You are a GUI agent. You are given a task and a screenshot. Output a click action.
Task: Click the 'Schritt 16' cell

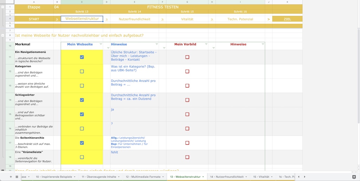(x=240, y=12)
